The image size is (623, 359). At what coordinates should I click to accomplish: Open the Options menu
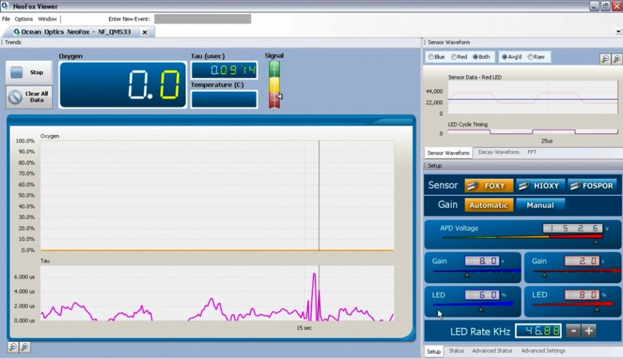click(24, 19)
